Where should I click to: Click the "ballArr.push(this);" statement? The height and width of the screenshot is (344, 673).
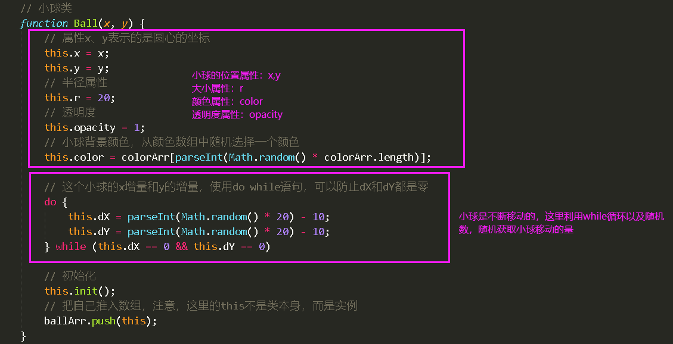(100, 321)
